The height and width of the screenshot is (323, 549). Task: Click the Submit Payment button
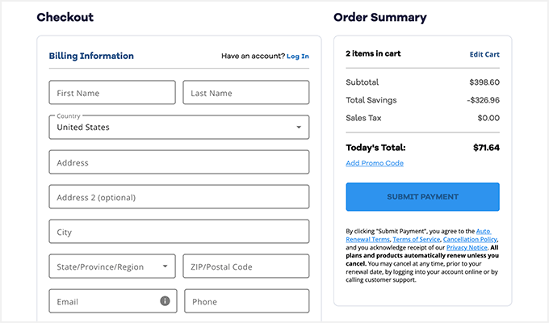tap(422, 197)
